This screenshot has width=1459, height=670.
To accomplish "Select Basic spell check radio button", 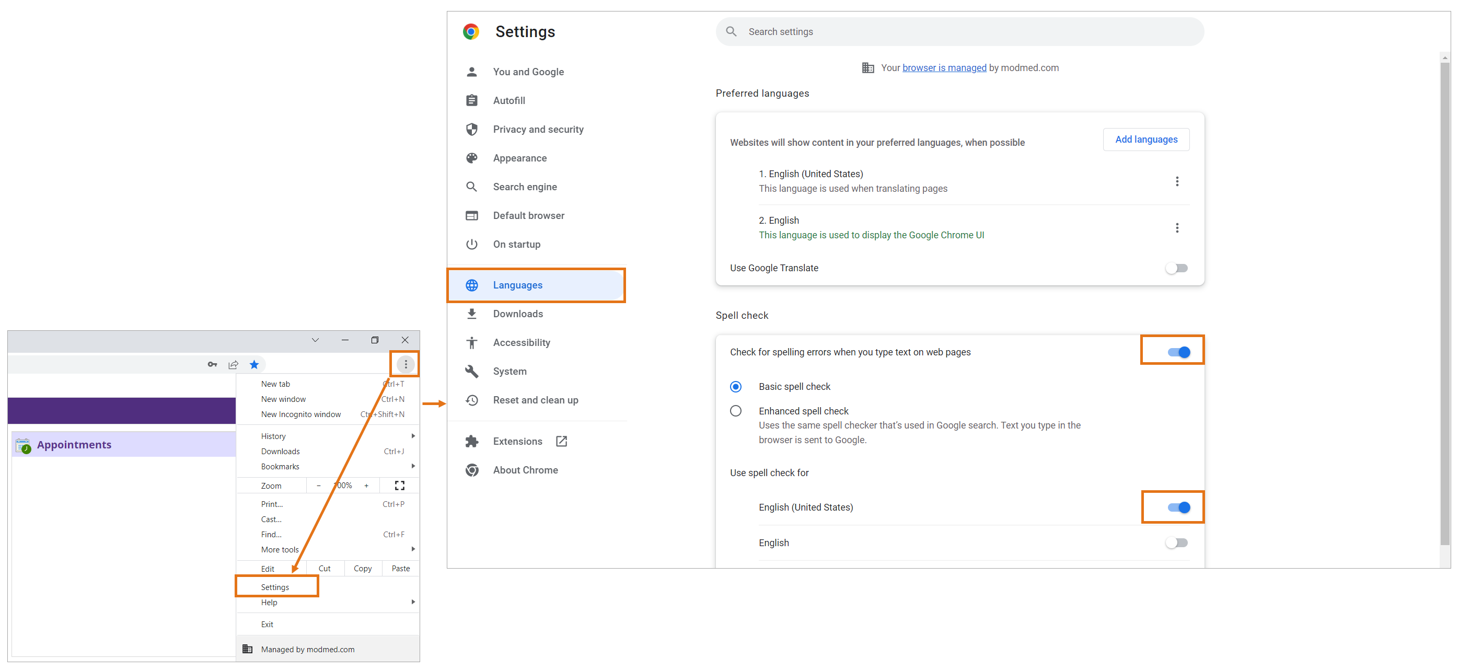I will click(736, 387).
